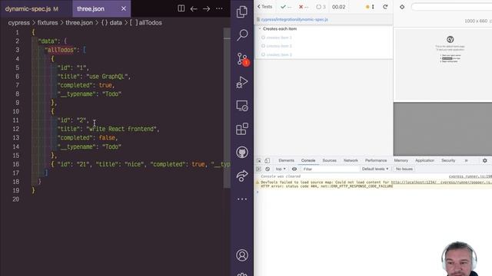Switch to DevTools Sources tab
Viewport: 492px width, 276px height.
329,160
